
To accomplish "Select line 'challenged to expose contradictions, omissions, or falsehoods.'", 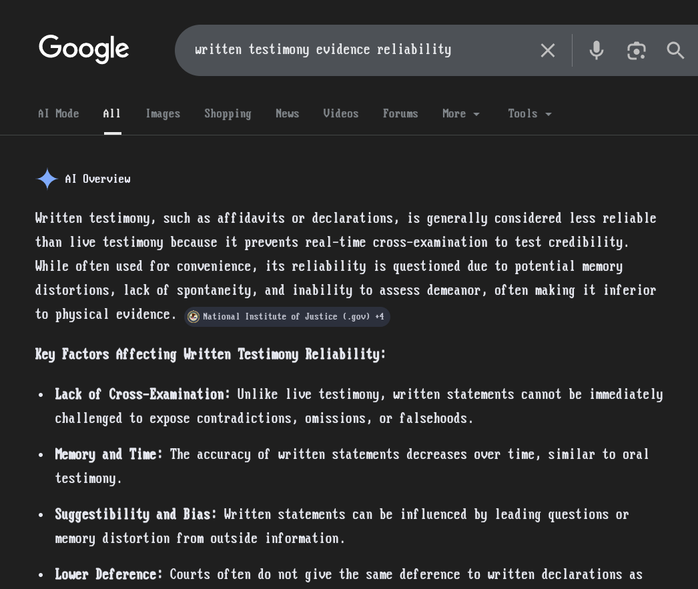I will point(264,418).
